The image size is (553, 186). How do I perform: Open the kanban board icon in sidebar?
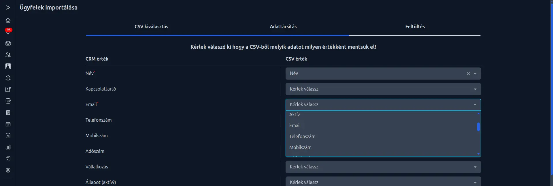(8, 66)
